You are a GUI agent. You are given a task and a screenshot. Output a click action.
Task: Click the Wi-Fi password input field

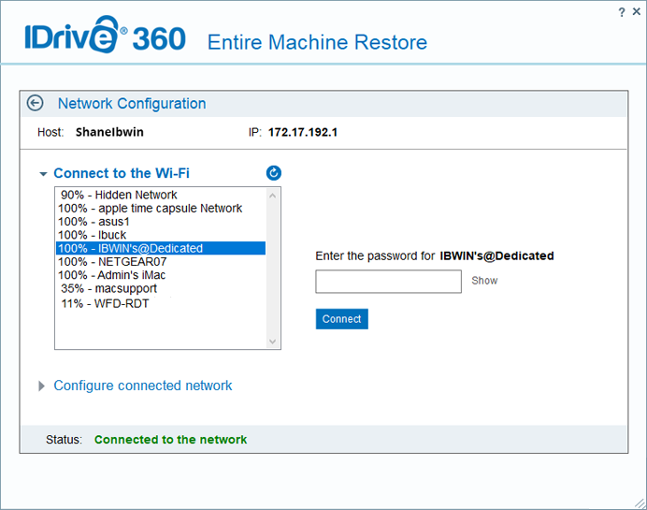388,282
